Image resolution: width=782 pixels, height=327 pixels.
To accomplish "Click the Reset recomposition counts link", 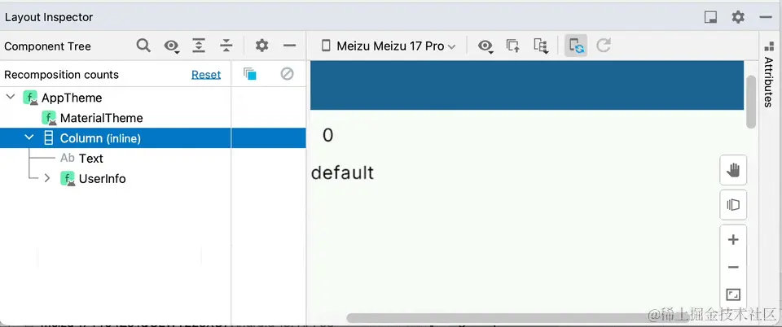I will (x=206, y=75).
